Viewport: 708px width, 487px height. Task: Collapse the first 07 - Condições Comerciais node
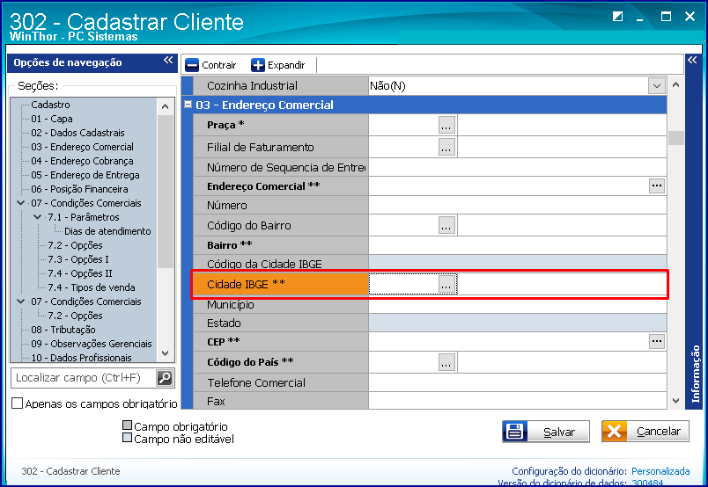[x=21, y=203]
